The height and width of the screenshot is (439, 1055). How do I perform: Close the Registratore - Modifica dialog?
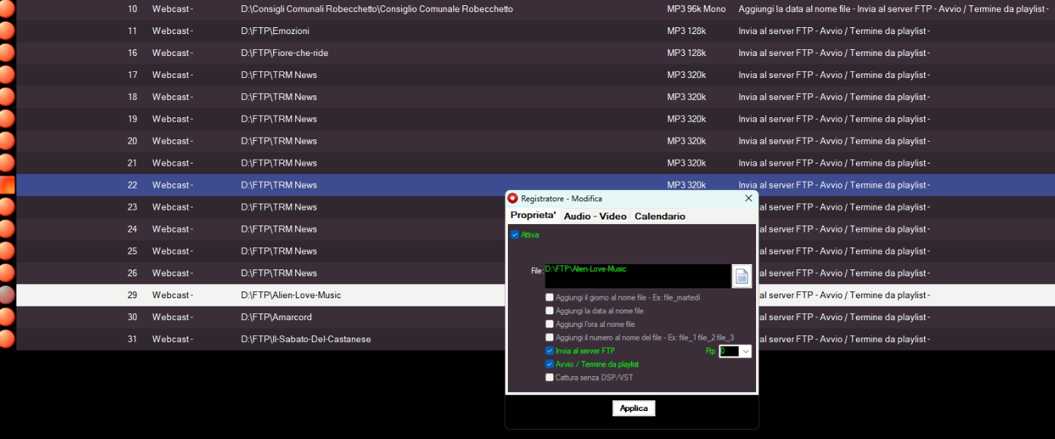748,198
